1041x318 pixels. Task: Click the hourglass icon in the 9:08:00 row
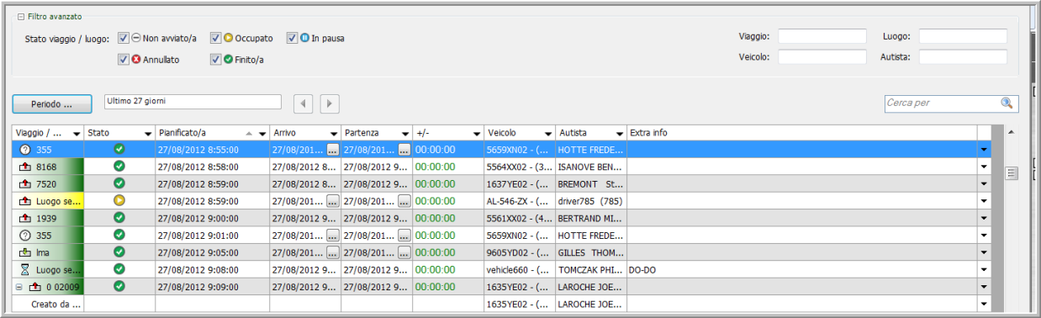coord(24,269)
